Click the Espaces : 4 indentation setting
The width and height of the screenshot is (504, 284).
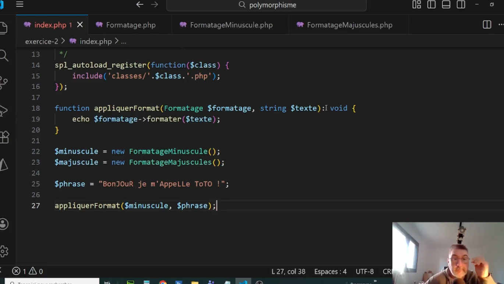point(330,271)
